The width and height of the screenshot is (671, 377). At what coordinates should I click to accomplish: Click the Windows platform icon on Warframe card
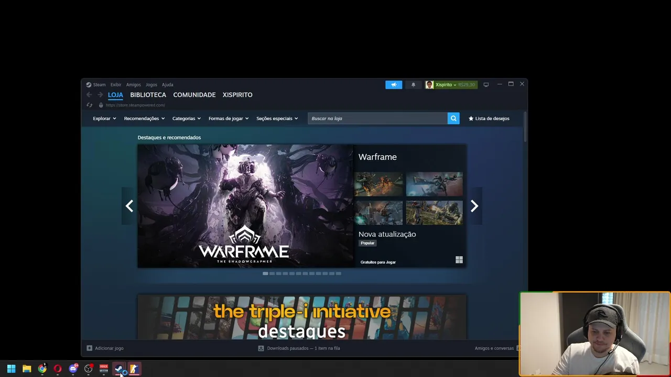click(x=459, y=260)
